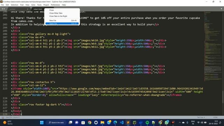224x126 pixels.
Task: Click the Search the web box
Action: pos(56,122)
